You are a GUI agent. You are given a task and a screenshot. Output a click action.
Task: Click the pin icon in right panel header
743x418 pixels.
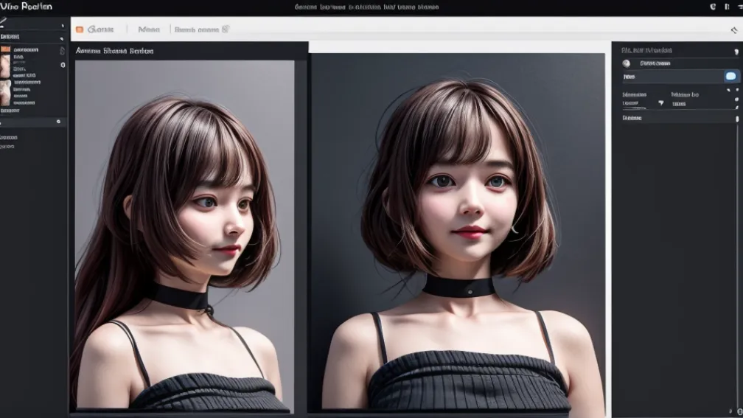pos(735,52)
